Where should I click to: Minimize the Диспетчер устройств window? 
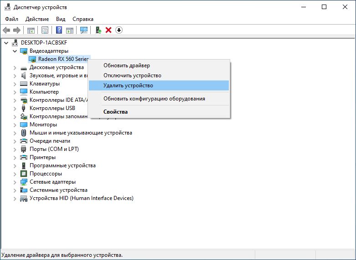click(304, 7)
